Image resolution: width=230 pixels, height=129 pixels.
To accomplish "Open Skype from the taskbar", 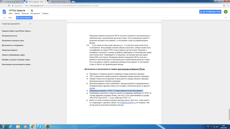I will coord(40,126).
